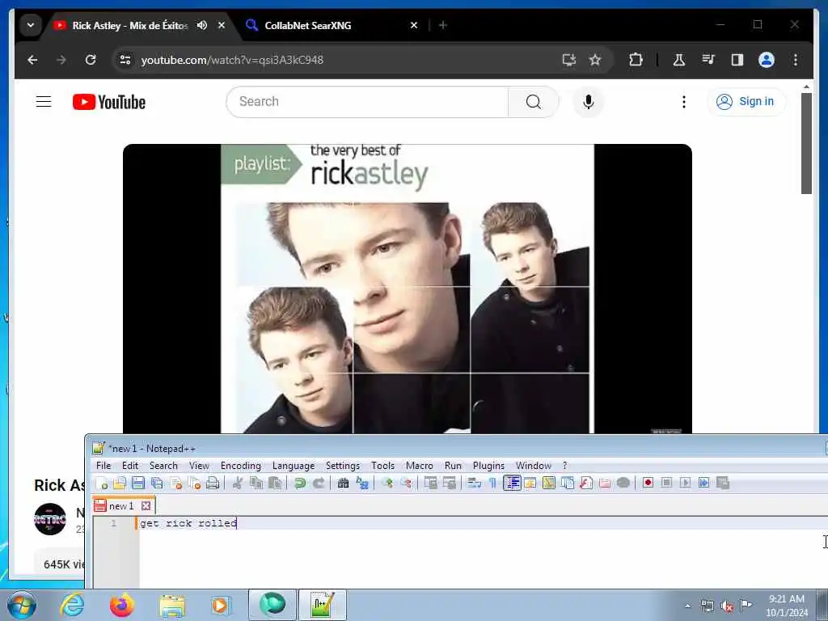Screen dimensions: 828x621
Task: Toggle Show All Characters pilcrow icon
Action: point(492,483)
